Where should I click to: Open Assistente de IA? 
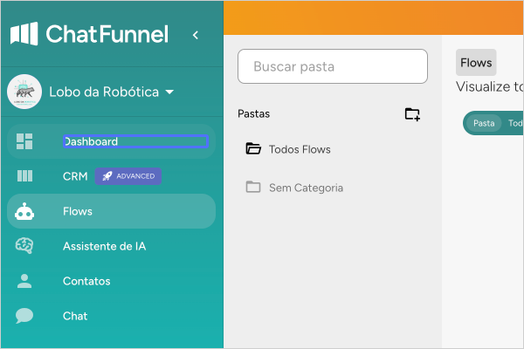(x=111, y=246)
